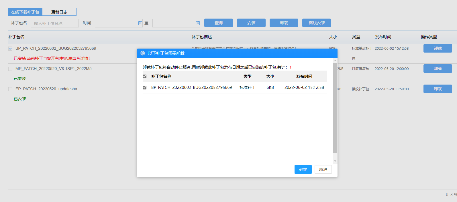Viewport: 457px width, 202px height.
Task: Open the 在线下载补丁包 tab
Action: pos(25,12)
